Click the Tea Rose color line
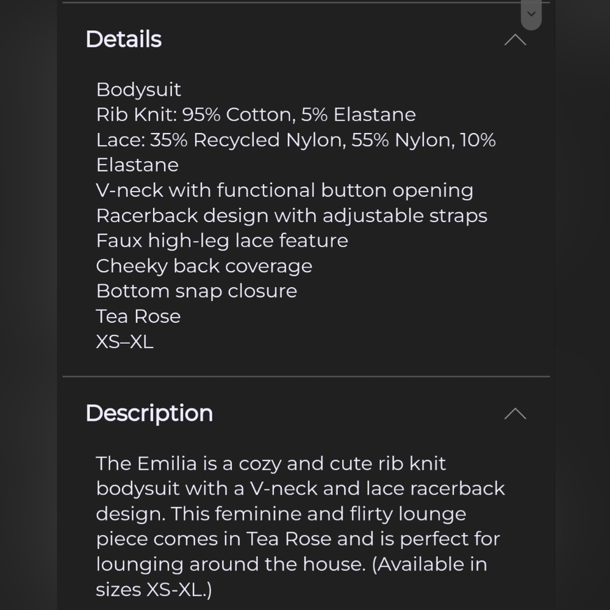 point(138,316)
